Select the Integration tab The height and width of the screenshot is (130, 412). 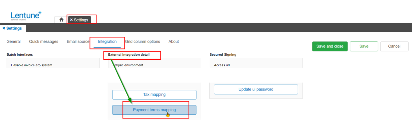107,42
